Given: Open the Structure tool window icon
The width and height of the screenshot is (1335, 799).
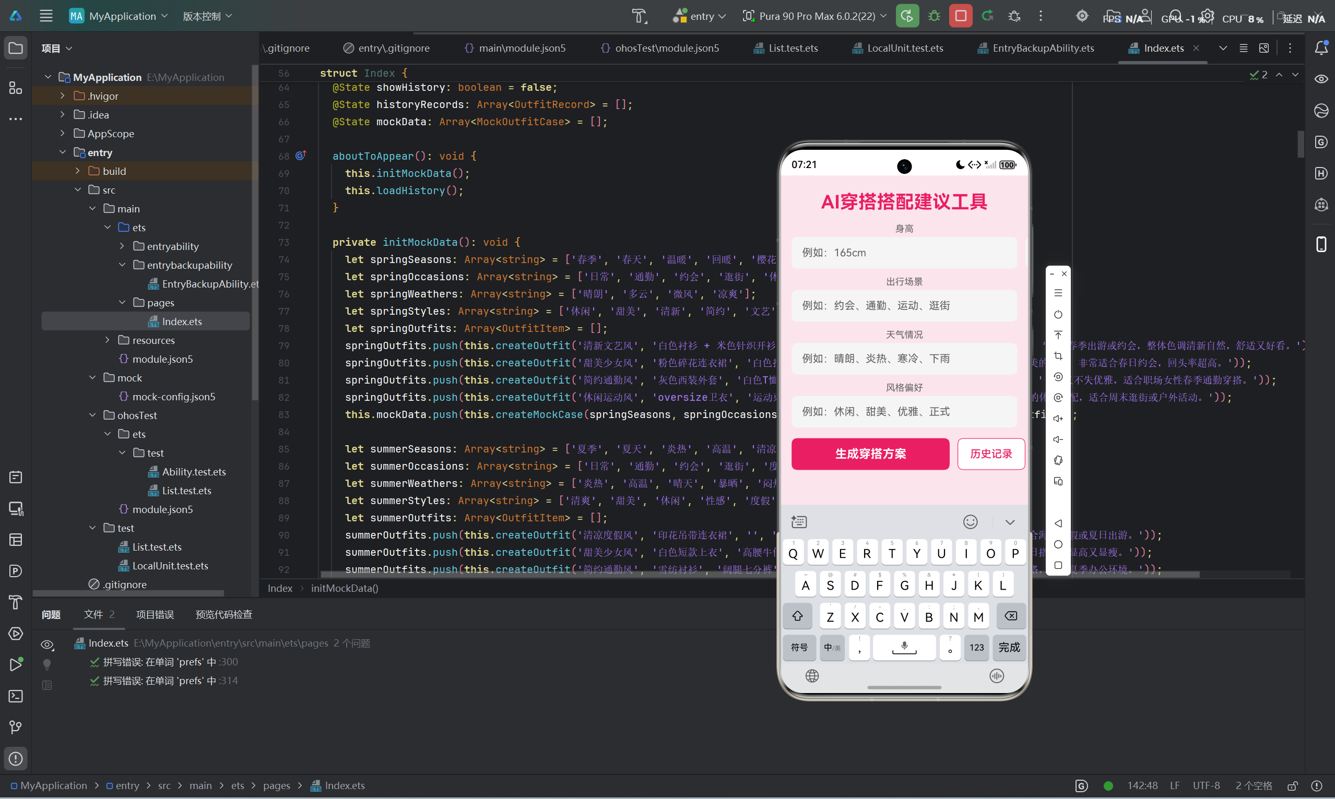Looking at the screenshot, I should [x=16, y=88].
